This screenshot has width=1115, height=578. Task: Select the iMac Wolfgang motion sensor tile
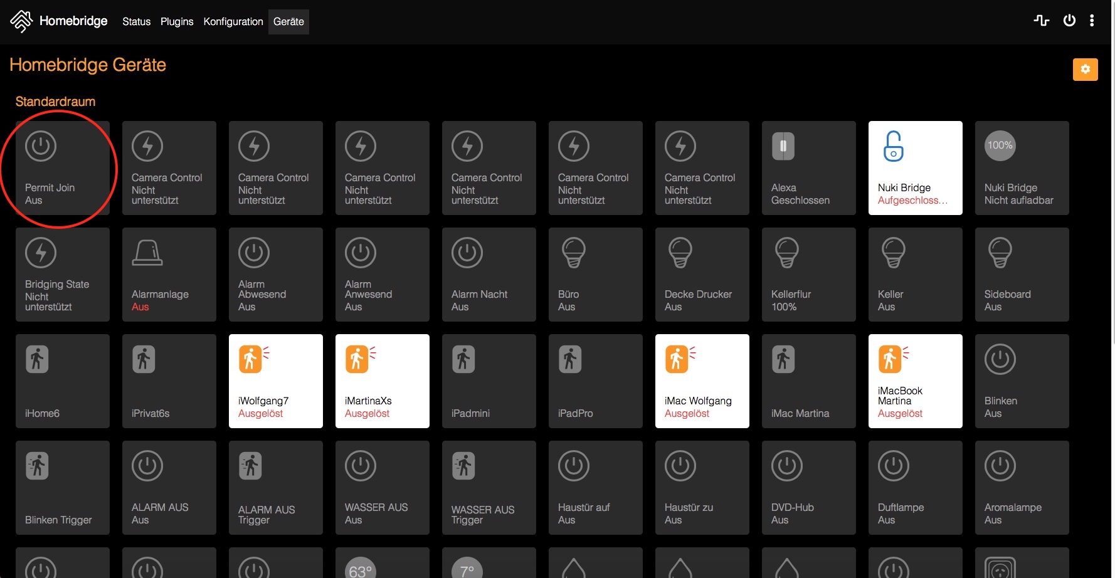point(702,381)
